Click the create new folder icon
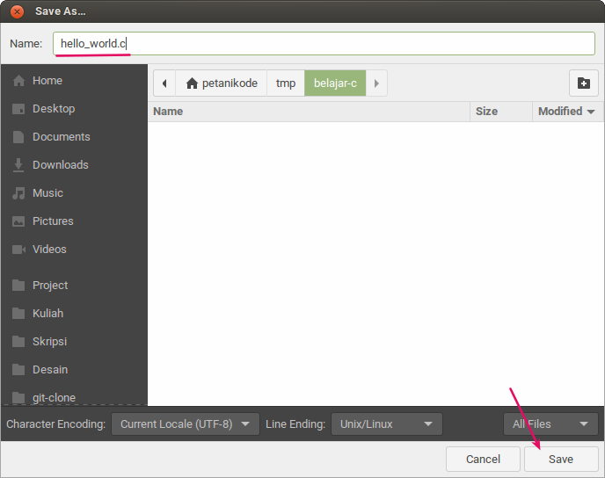The image size is (605, 478). 583,83
